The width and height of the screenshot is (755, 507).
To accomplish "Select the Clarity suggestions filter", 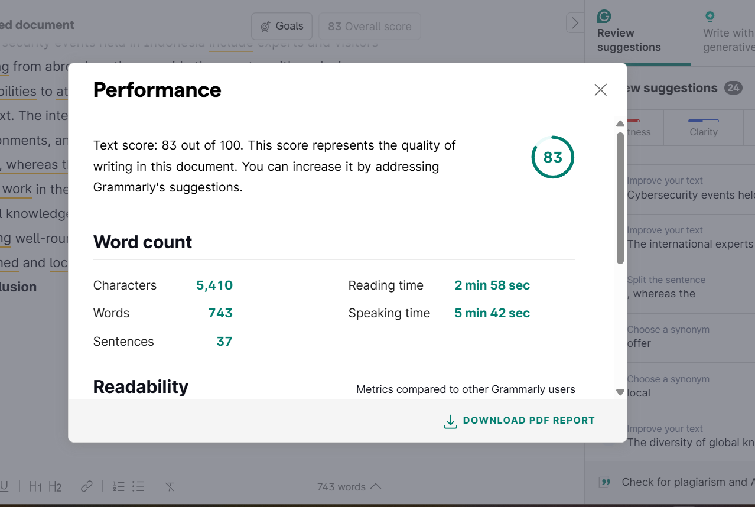I will (x=703, y=126).
